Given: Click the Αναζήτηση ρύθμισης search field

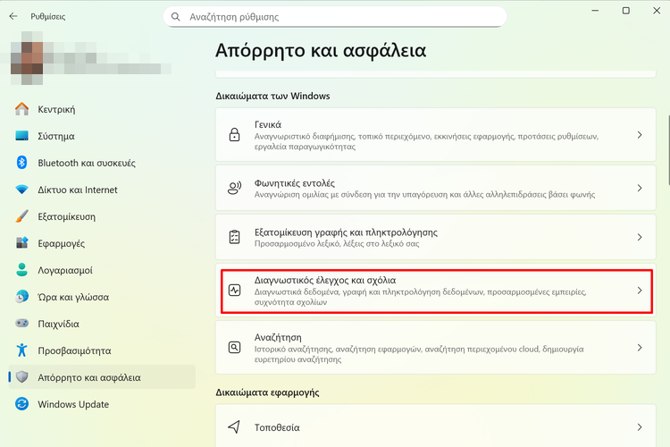Looking at the screenshot, I should (335, 17).
